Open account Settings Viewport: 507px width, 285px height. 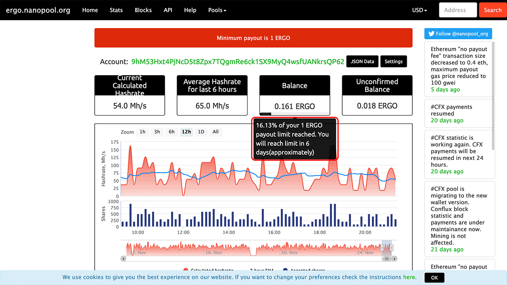click(x=393, y=61)
